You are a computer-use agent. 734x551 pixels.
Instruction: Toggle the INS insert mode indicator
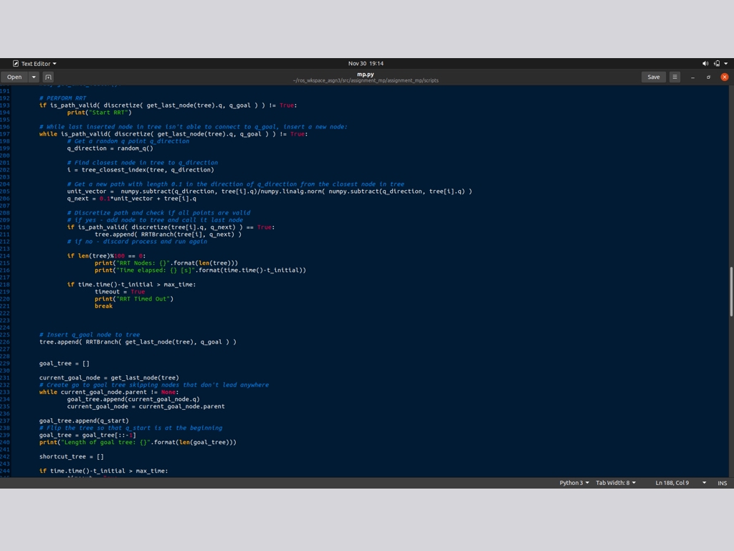point(722,483)
